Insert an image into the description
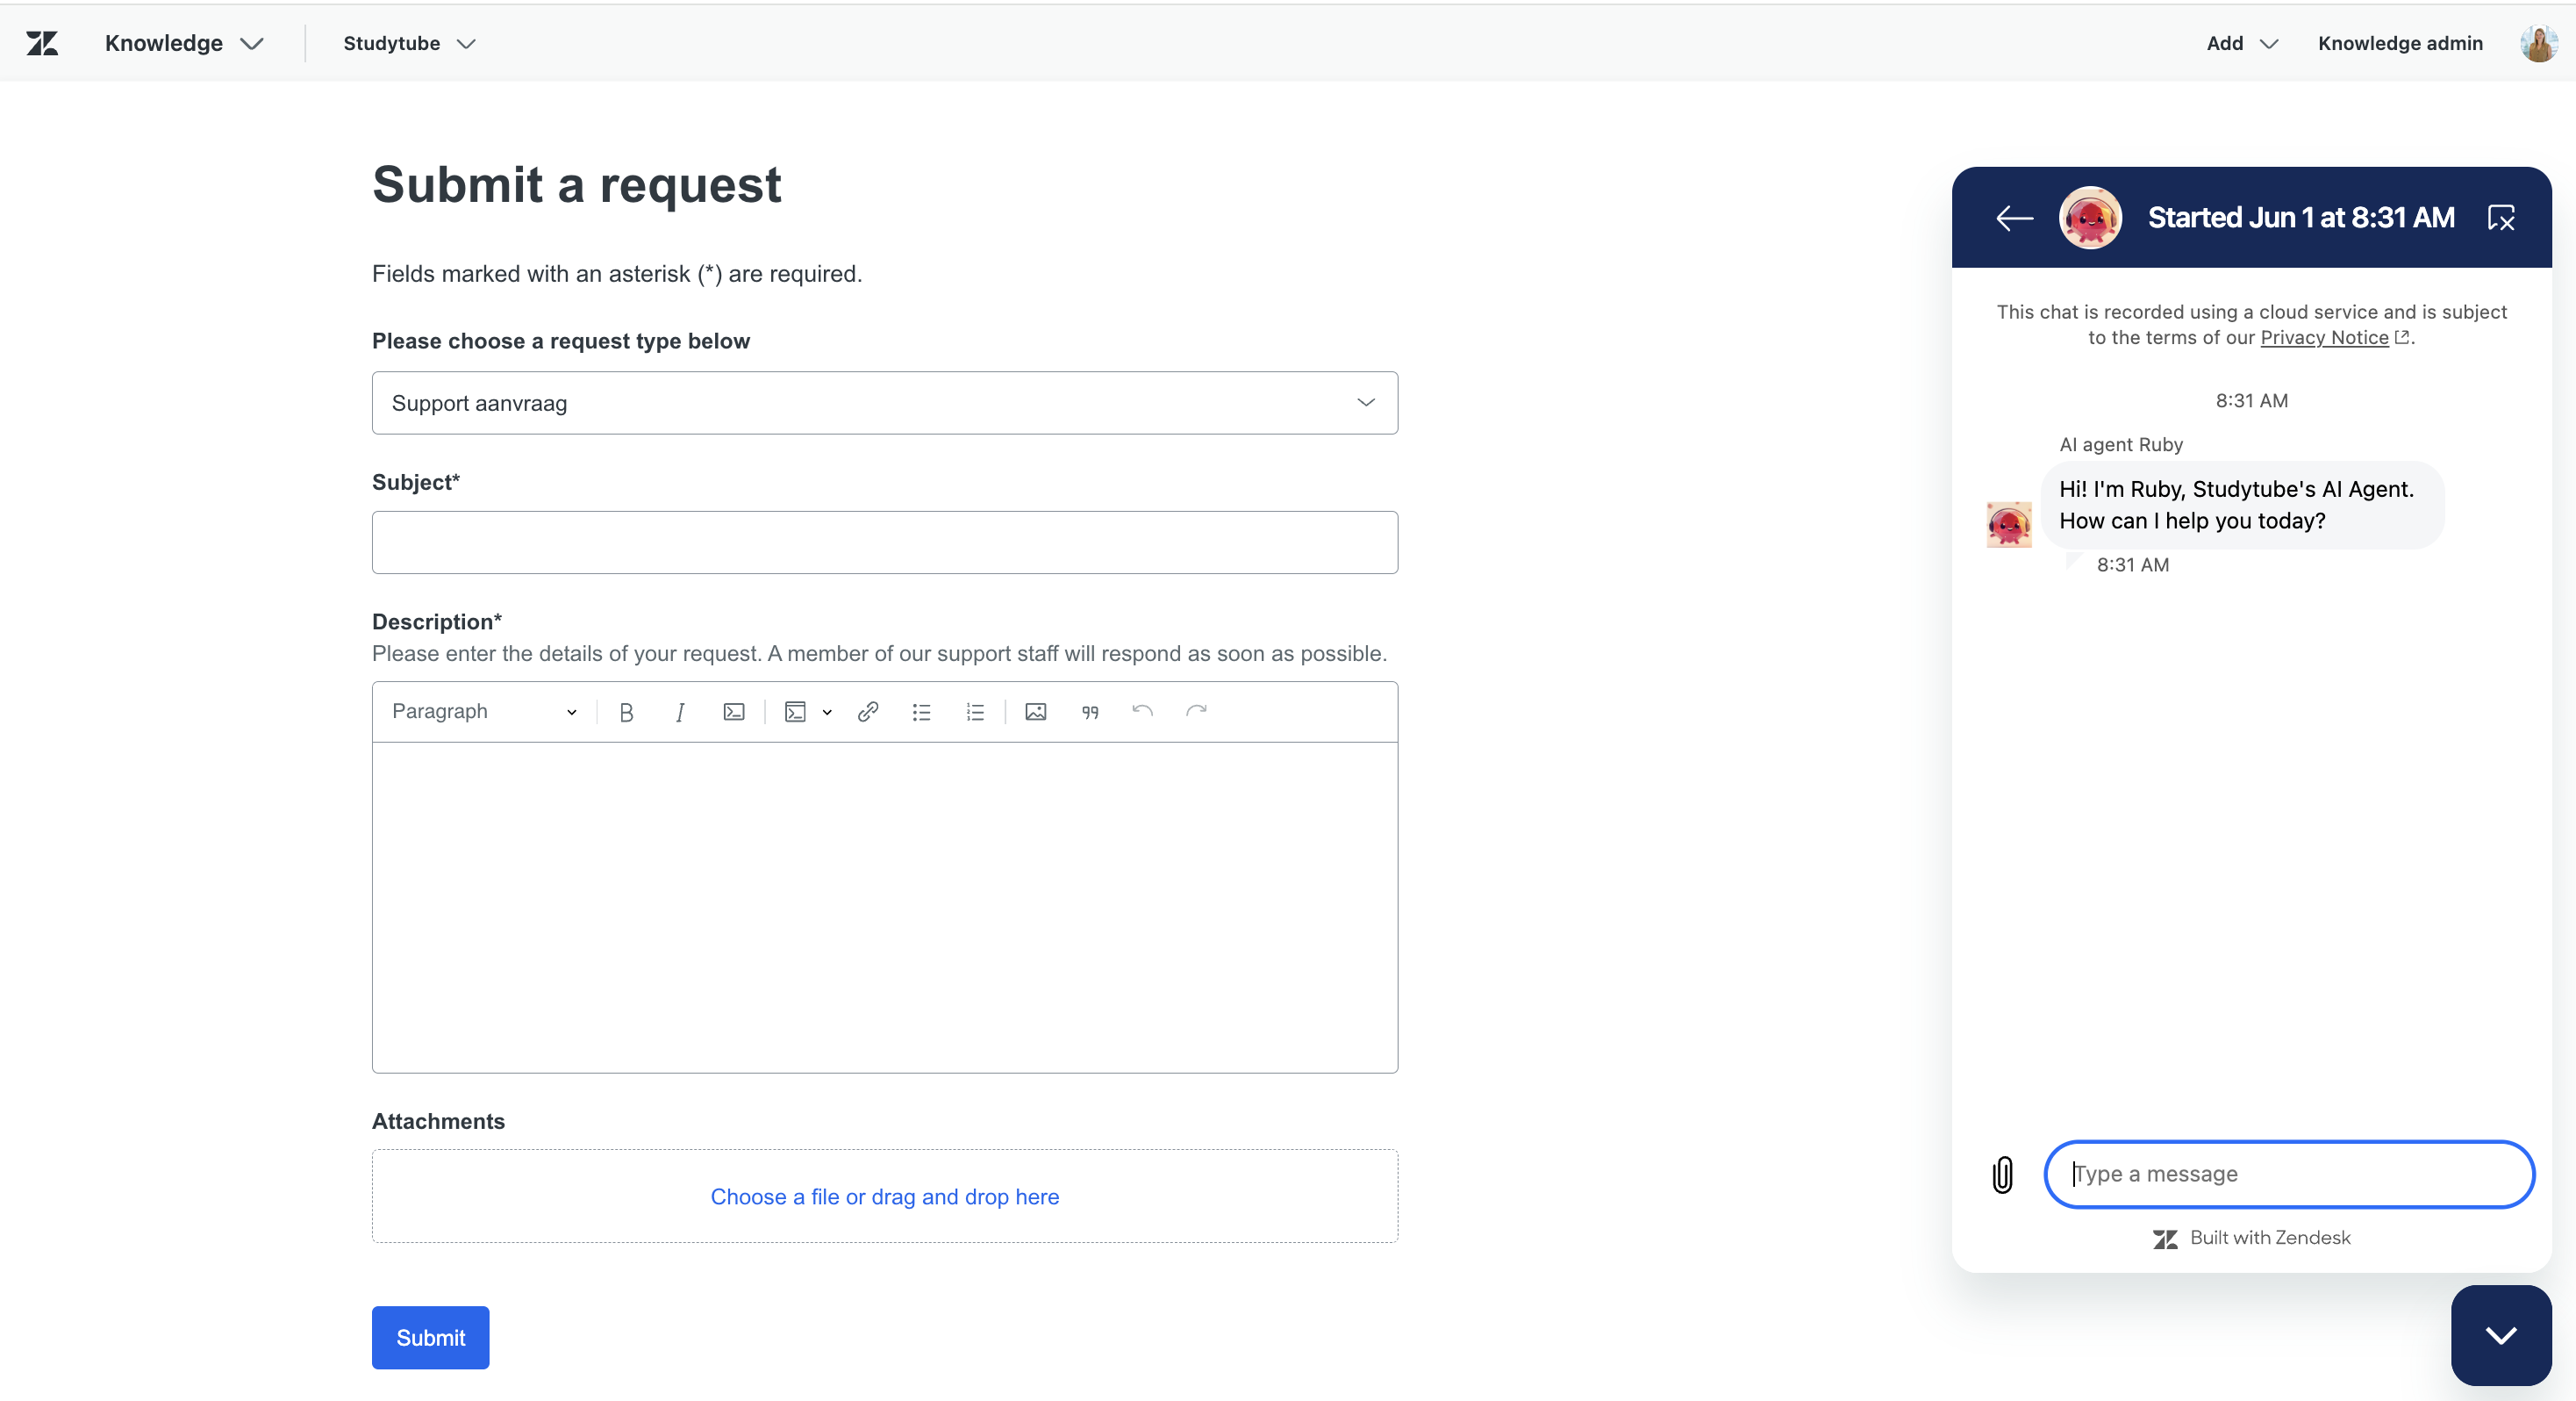2576x1401 pixels. point(1036,712)
